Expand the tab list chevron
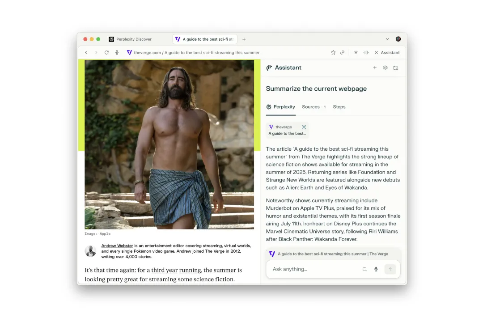The image size is (483, 322). [x=387, y=39]
